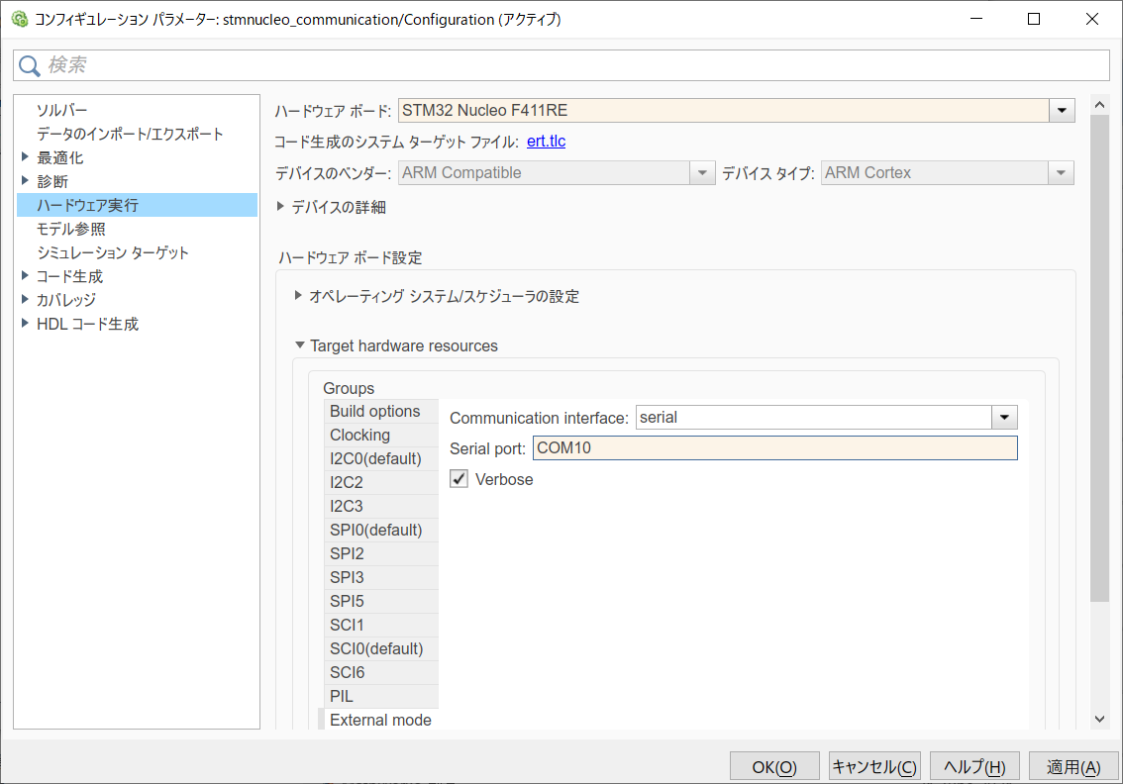Select the I2C3 group
The width and height of the screenshot is (1123, 784).
click(381, 506)
